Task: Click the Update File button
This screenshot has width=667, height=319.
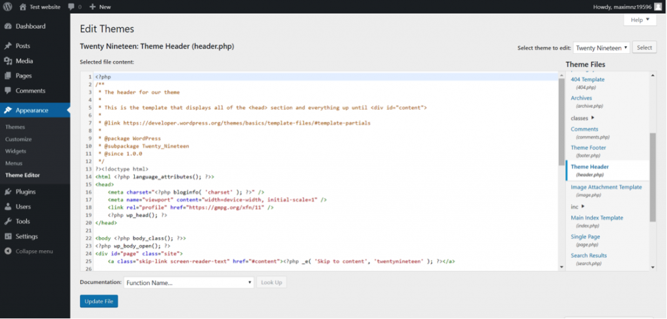Action: click(99, 301)
